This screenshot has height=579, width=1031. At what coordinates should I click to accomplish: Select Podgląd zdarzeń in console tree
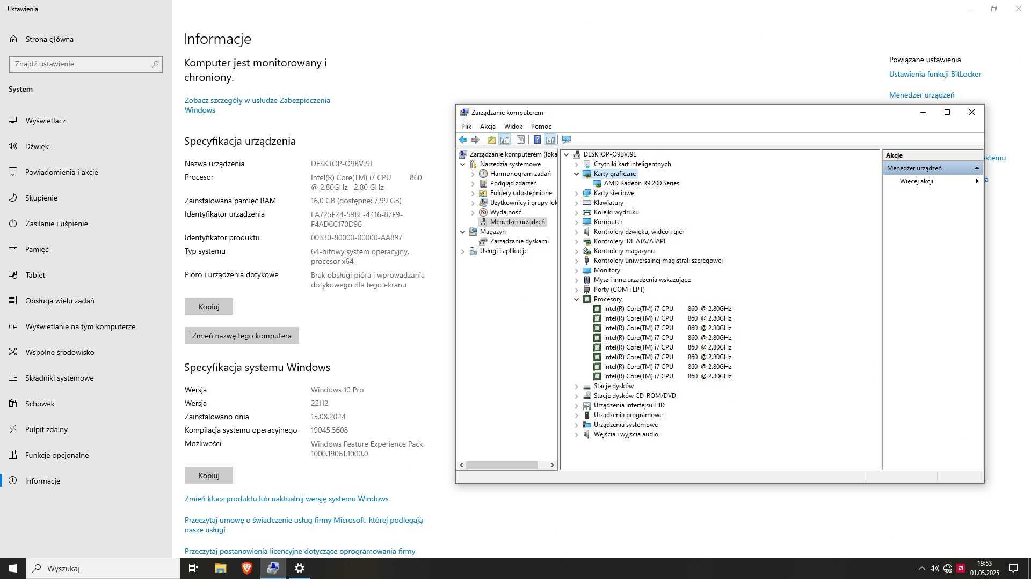click(513, 183)
